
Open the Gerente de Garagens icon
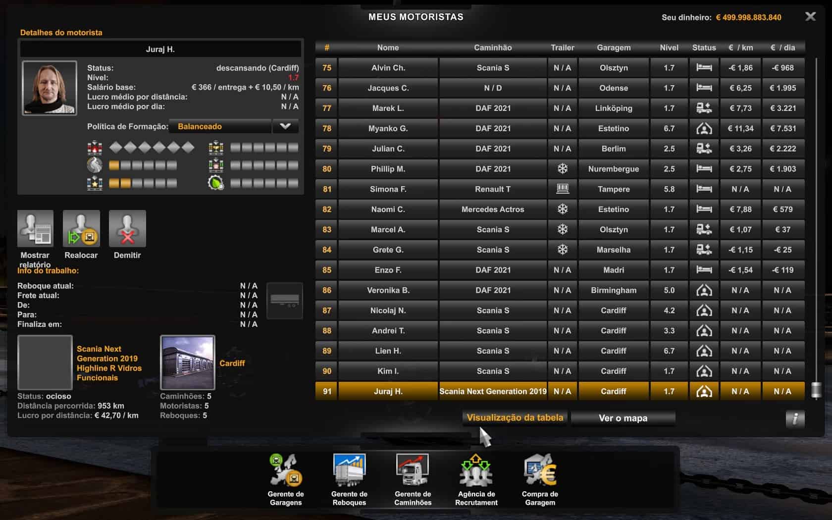tap(286, 471)
